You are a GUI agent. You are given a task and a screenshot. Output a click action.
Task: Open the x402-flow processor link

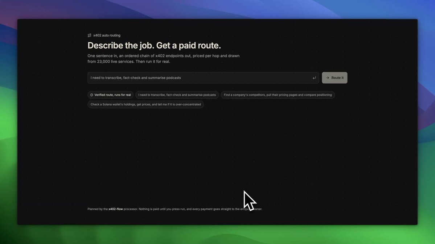[x=115, y=209]
